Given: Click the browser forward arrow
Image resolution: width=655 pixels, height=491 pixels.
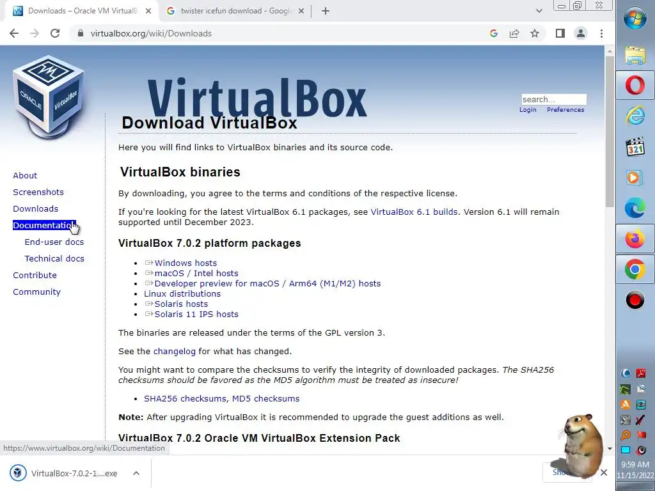Looking at the screenshot, I should pos(35,33).
